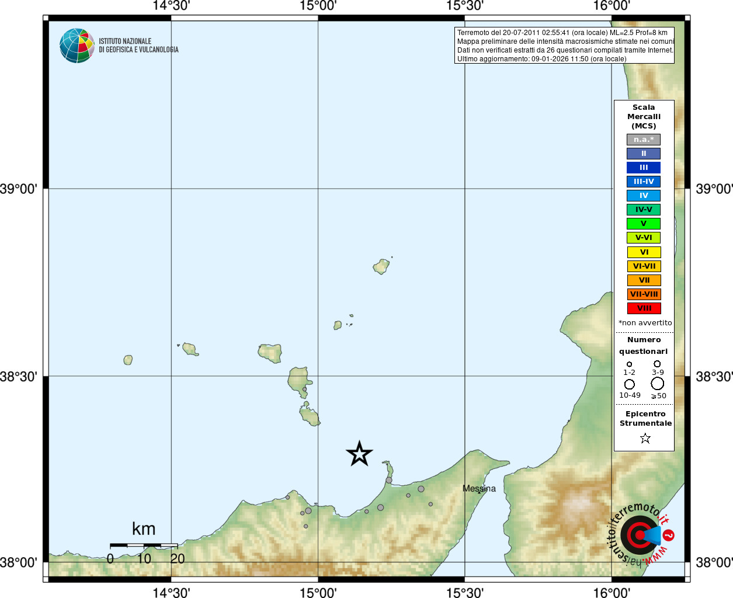Click the Mappa preliminare delle intensità line
This screenshot has height=598, width=733.
tap(565, 41)
